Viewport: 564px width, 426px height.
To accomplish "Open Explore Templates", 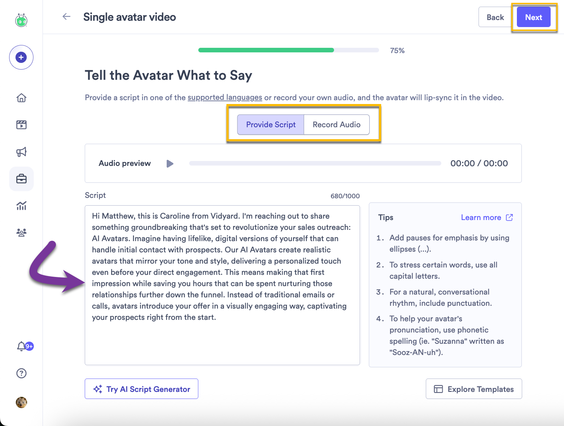I will (474, 389).
